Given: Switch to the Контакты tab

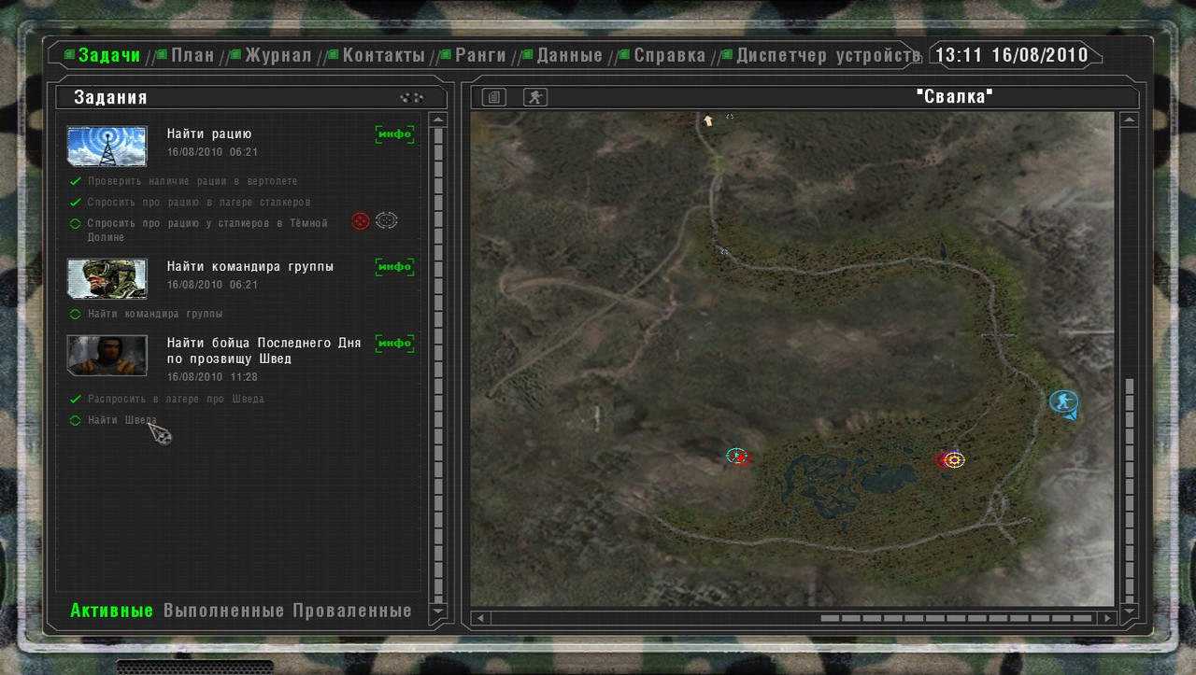Looking at the screenshot, I should point(383,55).
